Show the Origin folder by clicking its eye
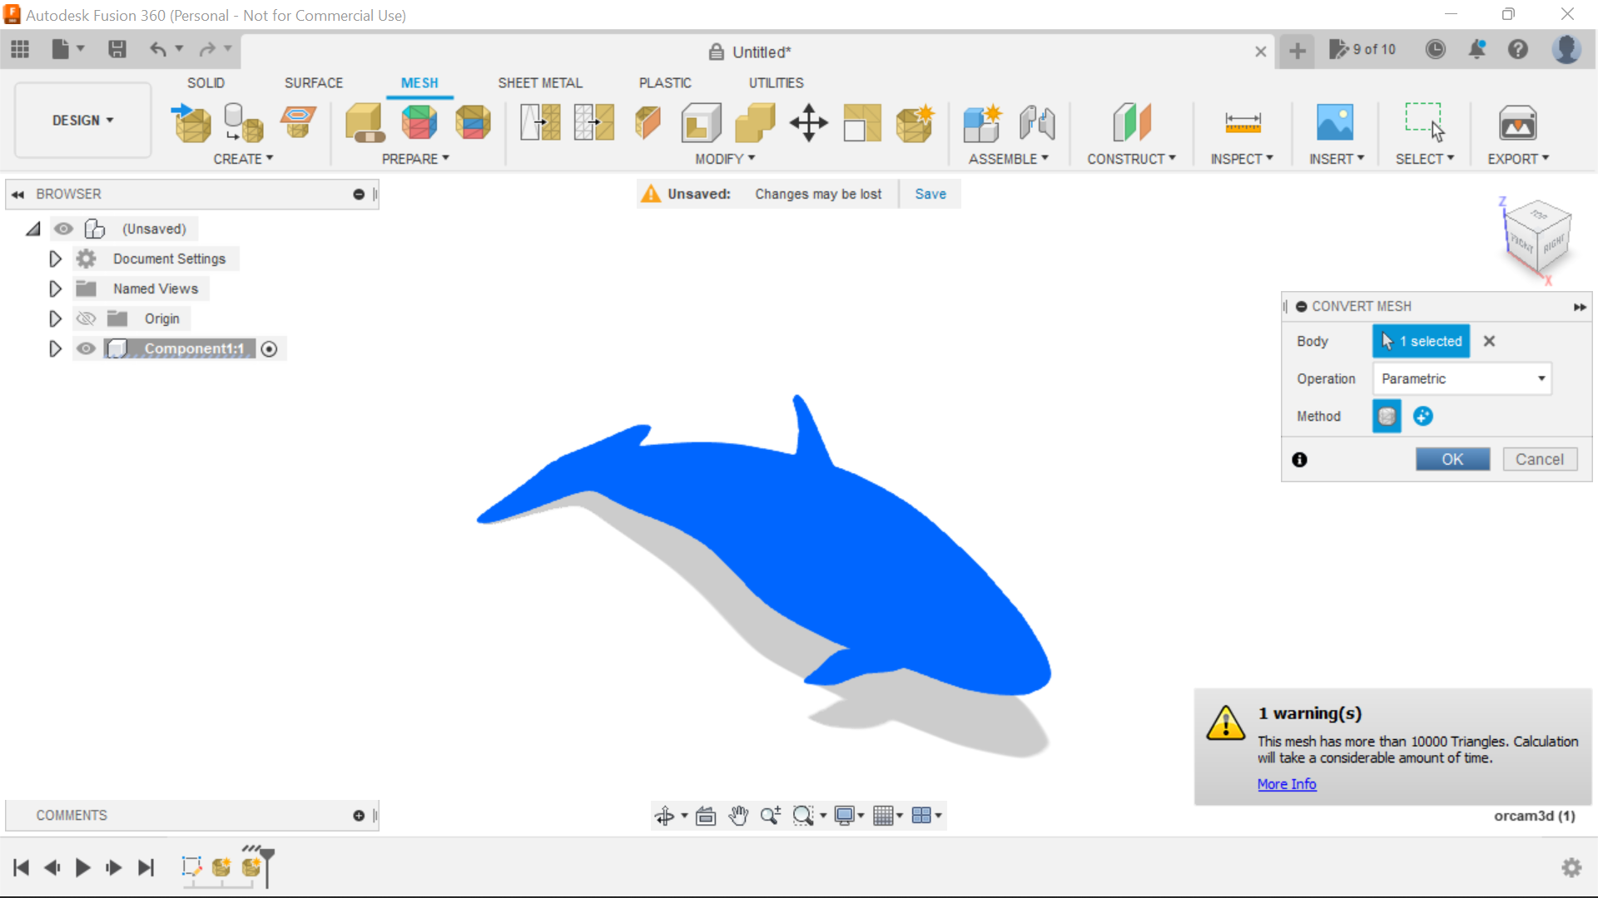Screen dimensions: 1598x898 [x=86, y=318]
